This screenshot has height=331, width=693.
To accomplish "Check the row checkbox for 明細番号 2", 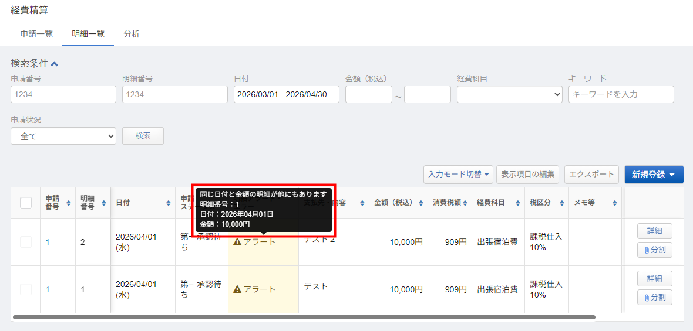I will click(x=26, y=242).
